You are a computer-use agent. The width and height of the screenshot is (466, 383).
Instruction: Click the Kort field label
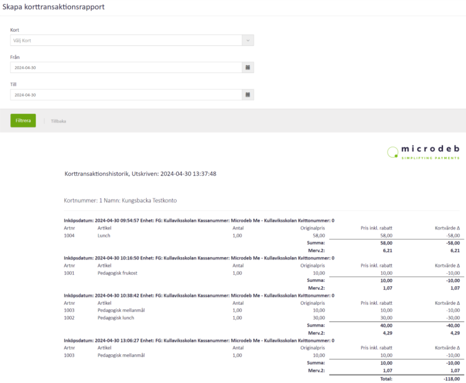[x=15, y=30]
